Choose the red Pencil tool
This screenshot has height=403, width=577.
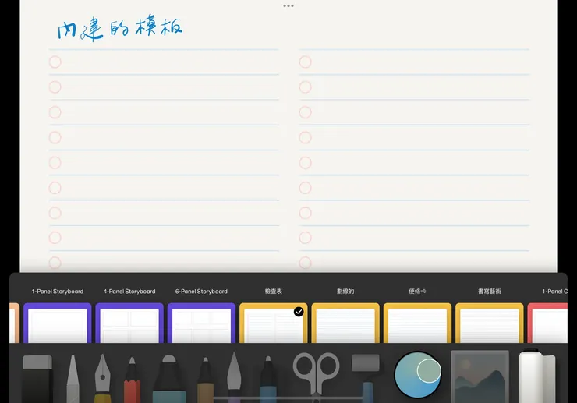(132, 380)
